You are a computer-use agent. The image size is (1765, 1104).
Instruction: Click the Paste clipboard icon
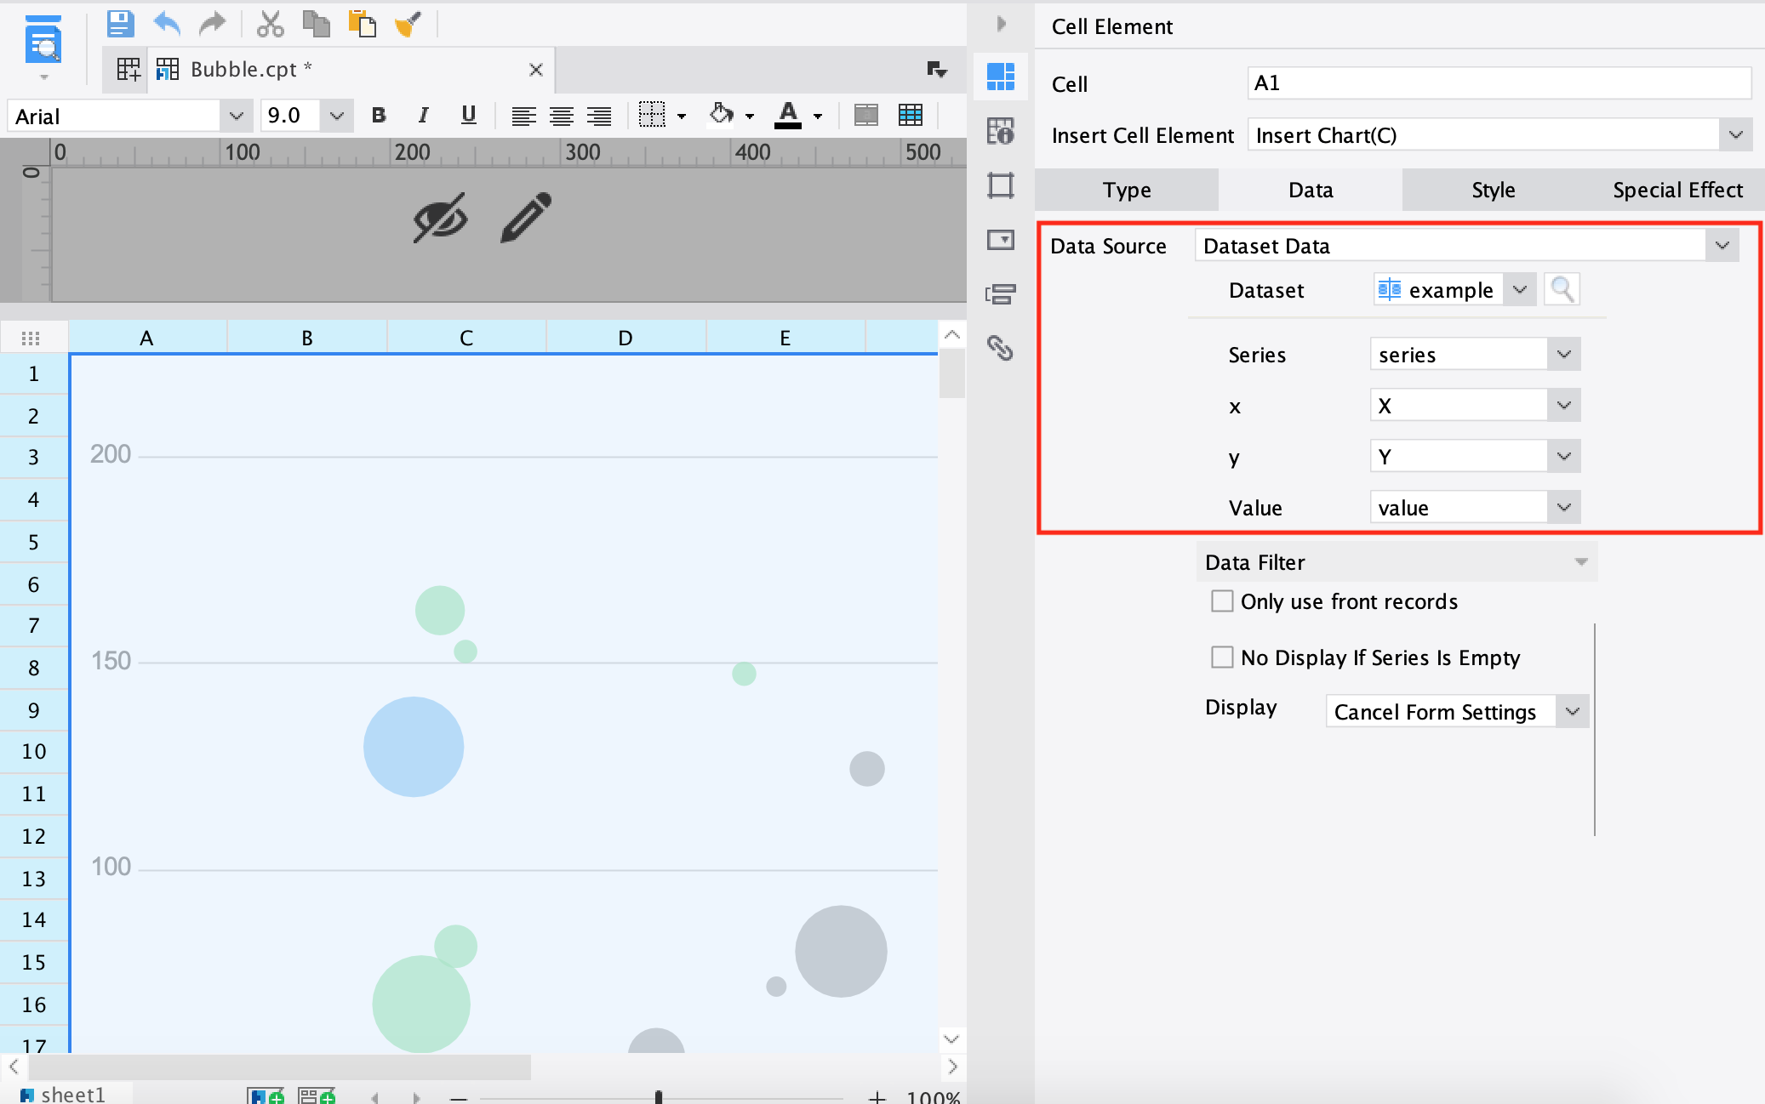[x=362, y=23]
